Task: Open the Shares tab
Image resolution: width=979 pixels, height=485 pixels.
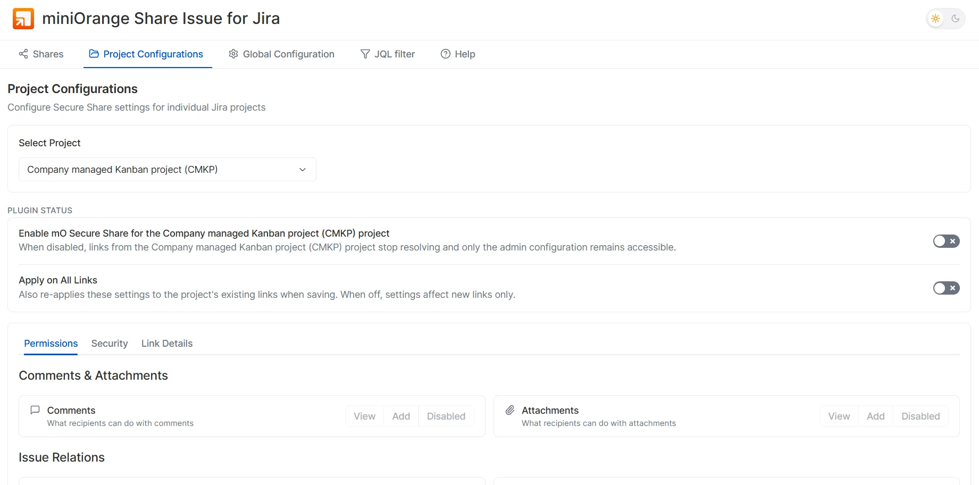Action: pos(41,54)
